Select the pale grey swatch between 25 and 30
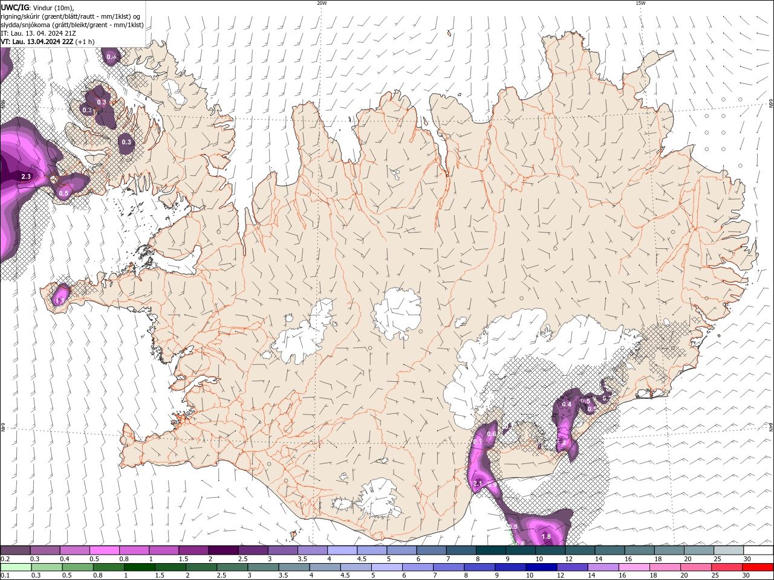774x580 pixels. [728, 550]
